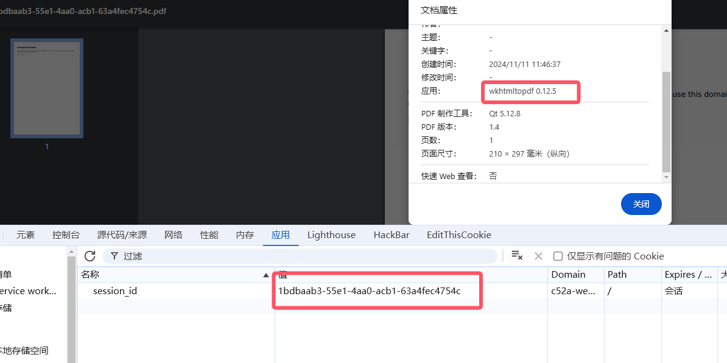Click the clear all cookies icon
727x363 pixels.
pos(517,256)
